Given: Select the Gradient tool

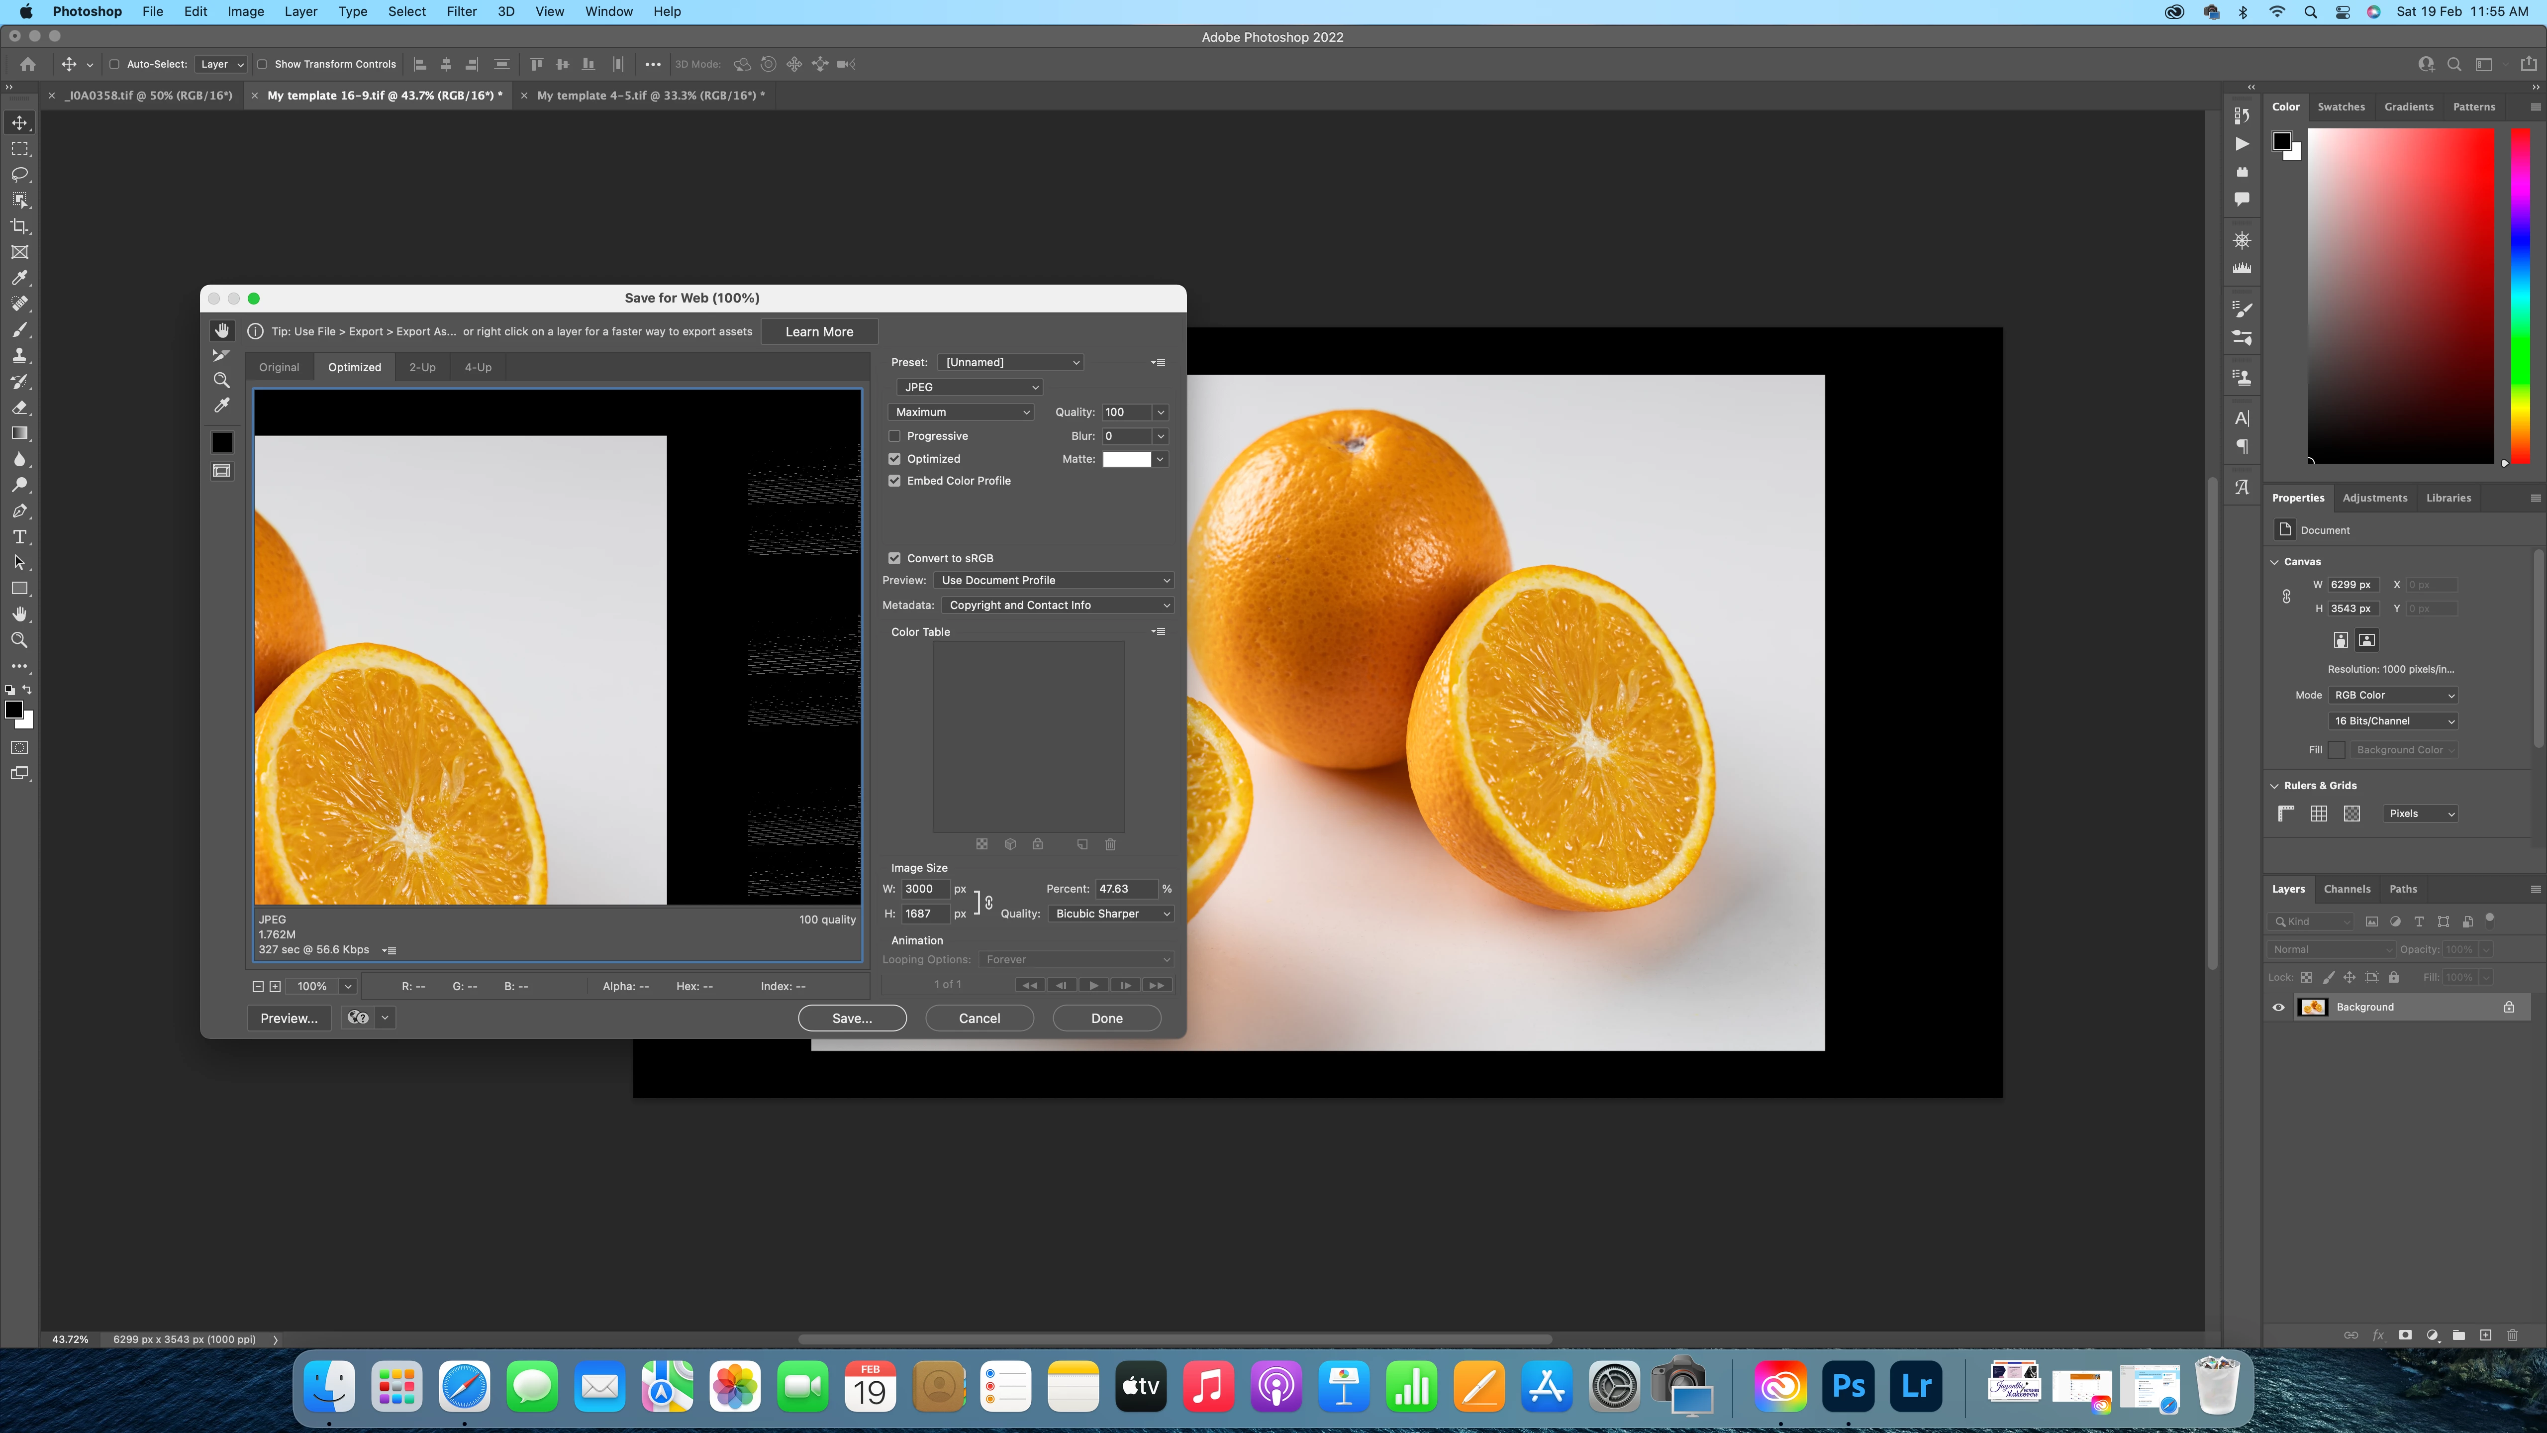Looking at the screenshot, I should 20,433.
